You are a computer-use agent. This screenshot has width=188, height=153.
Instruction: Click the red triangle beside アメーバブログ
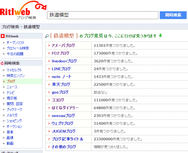click(x=49, y=45)
